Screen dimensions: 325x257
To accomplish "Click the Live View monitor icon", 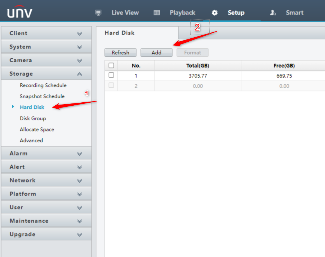I will tap(99, 13).
